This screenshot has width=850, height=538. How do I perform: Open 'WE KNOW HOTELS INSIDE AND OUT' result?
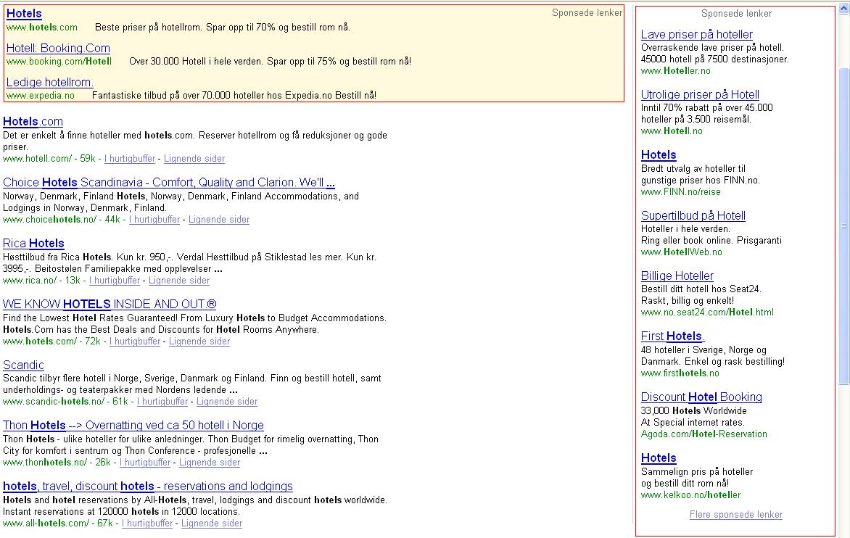[x=110, y=304]
